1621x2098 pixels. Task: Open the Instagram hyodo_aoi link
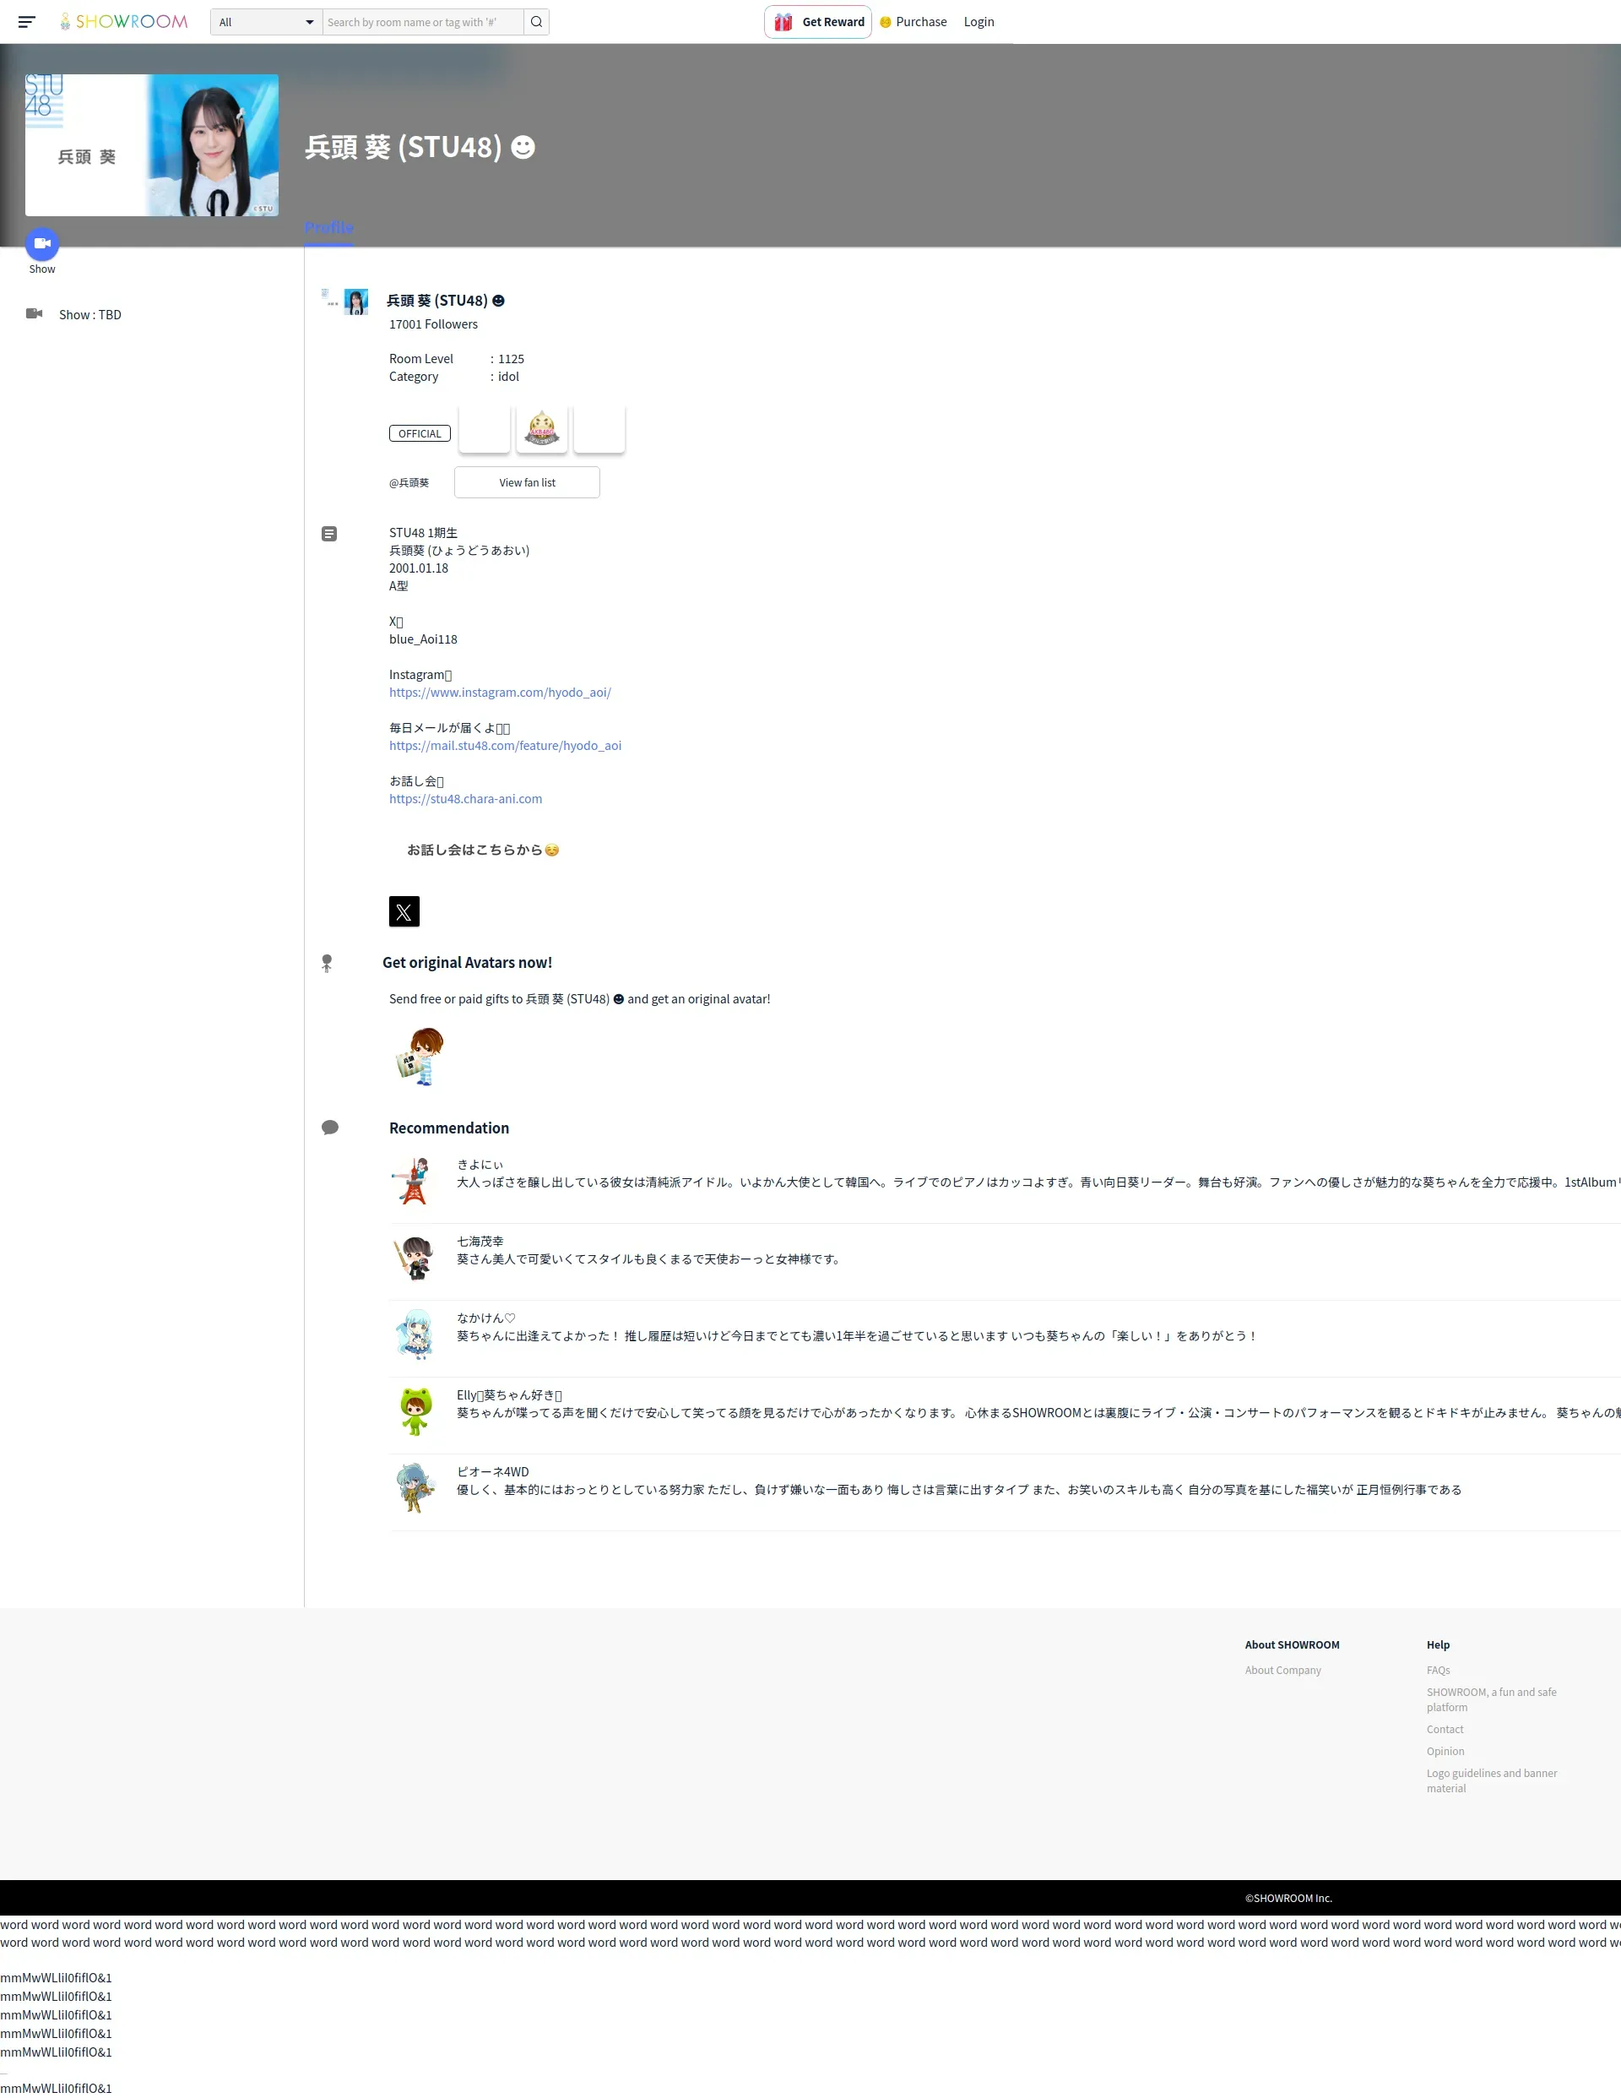(x=499, y=693)
